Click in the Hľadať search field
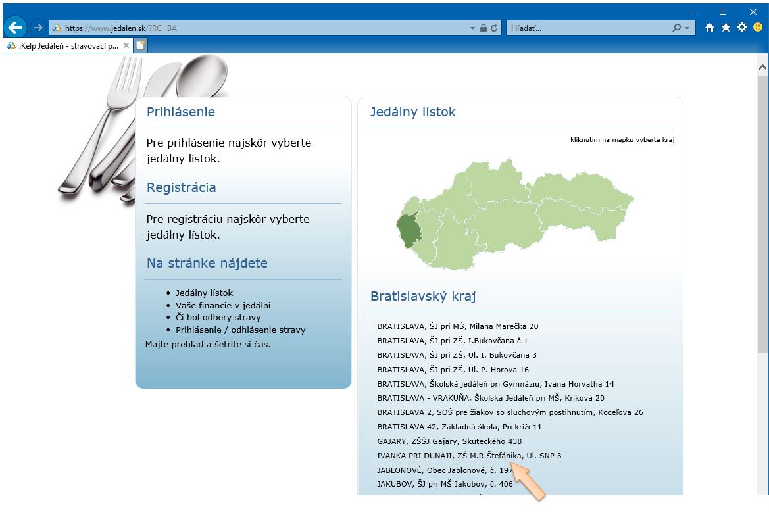This screenshot has height=513, width=769. click(x=585, y=28)
